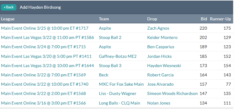This screenshot has width=234, height=109.
Task: Open Main Event Las Vegas #1586 league
Action: click(47, 37)
